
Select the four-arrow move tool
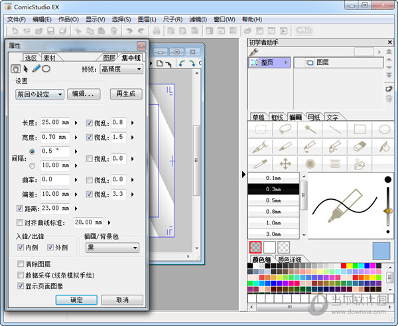(x=285, y=164)
